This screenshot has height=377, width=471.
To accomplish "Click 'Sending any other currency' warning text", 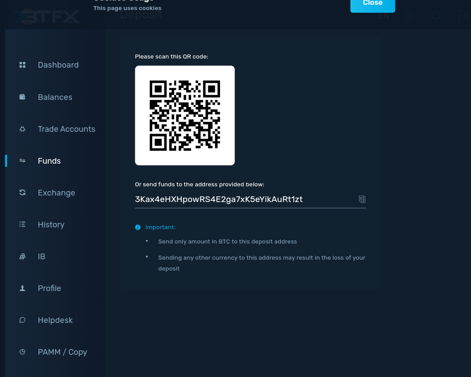I will (261, 263).
